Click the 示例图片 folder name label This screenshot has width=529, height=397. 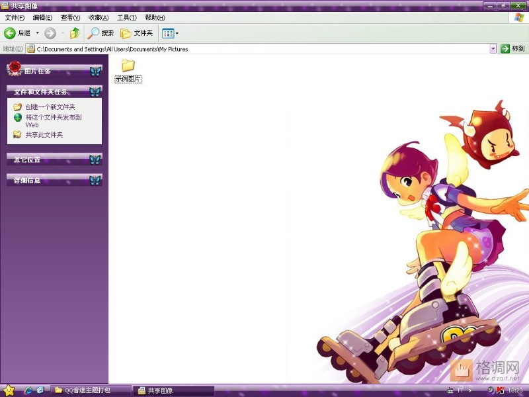[x=128, y=79]
